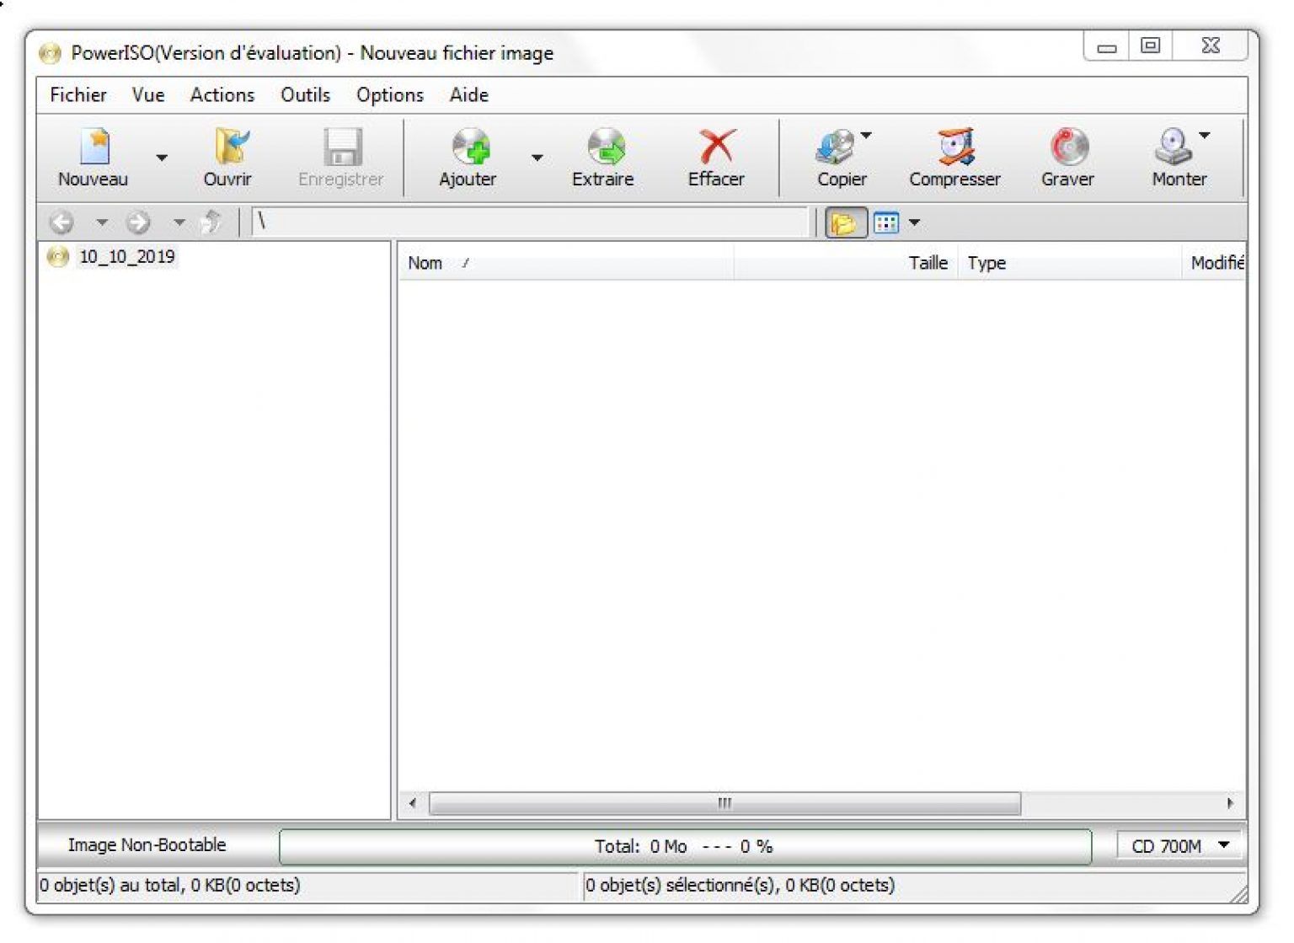Click the horizontal scrollbar thumb
This screenshot has width=1294, height=943.
click(725, 804)
